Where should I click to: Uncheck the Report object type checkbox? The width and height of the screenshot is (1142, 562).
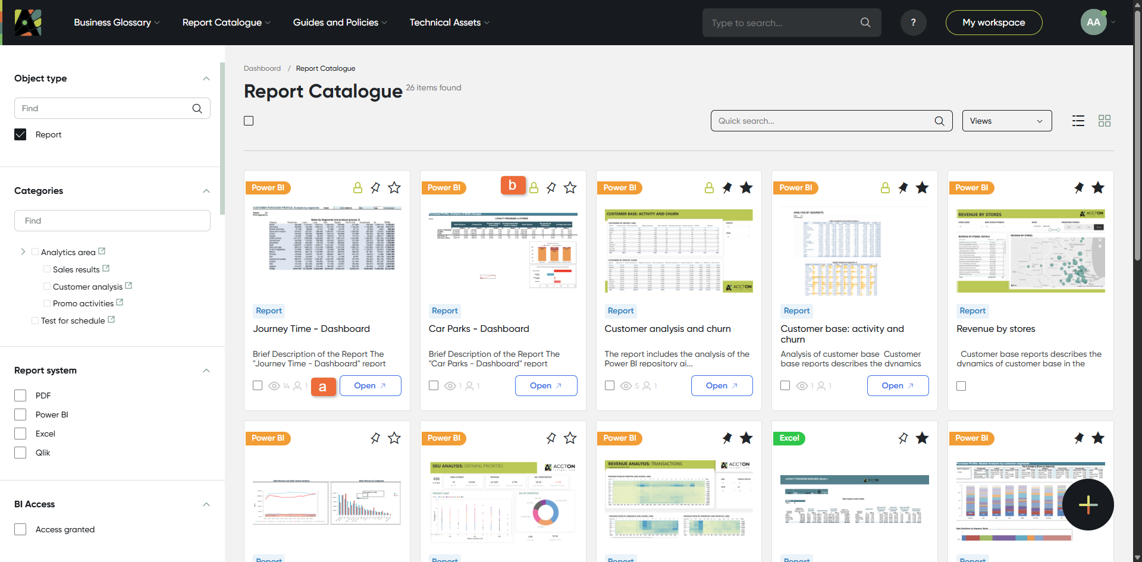(x=20, y=134)
